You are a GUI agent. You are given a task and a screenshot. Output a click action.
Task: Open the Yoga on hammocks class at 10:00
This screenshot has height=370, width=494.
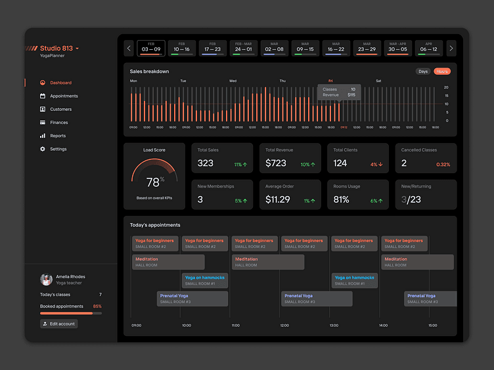[205, 280]
